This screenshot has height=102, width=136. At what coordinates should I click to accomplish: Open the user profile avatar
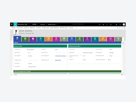click(124, 24)
